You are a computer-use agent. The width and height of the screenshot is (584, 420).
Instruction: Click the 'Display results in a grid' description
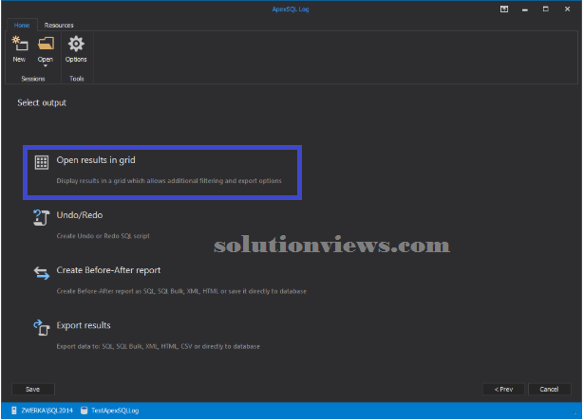[x=169, y=181]
